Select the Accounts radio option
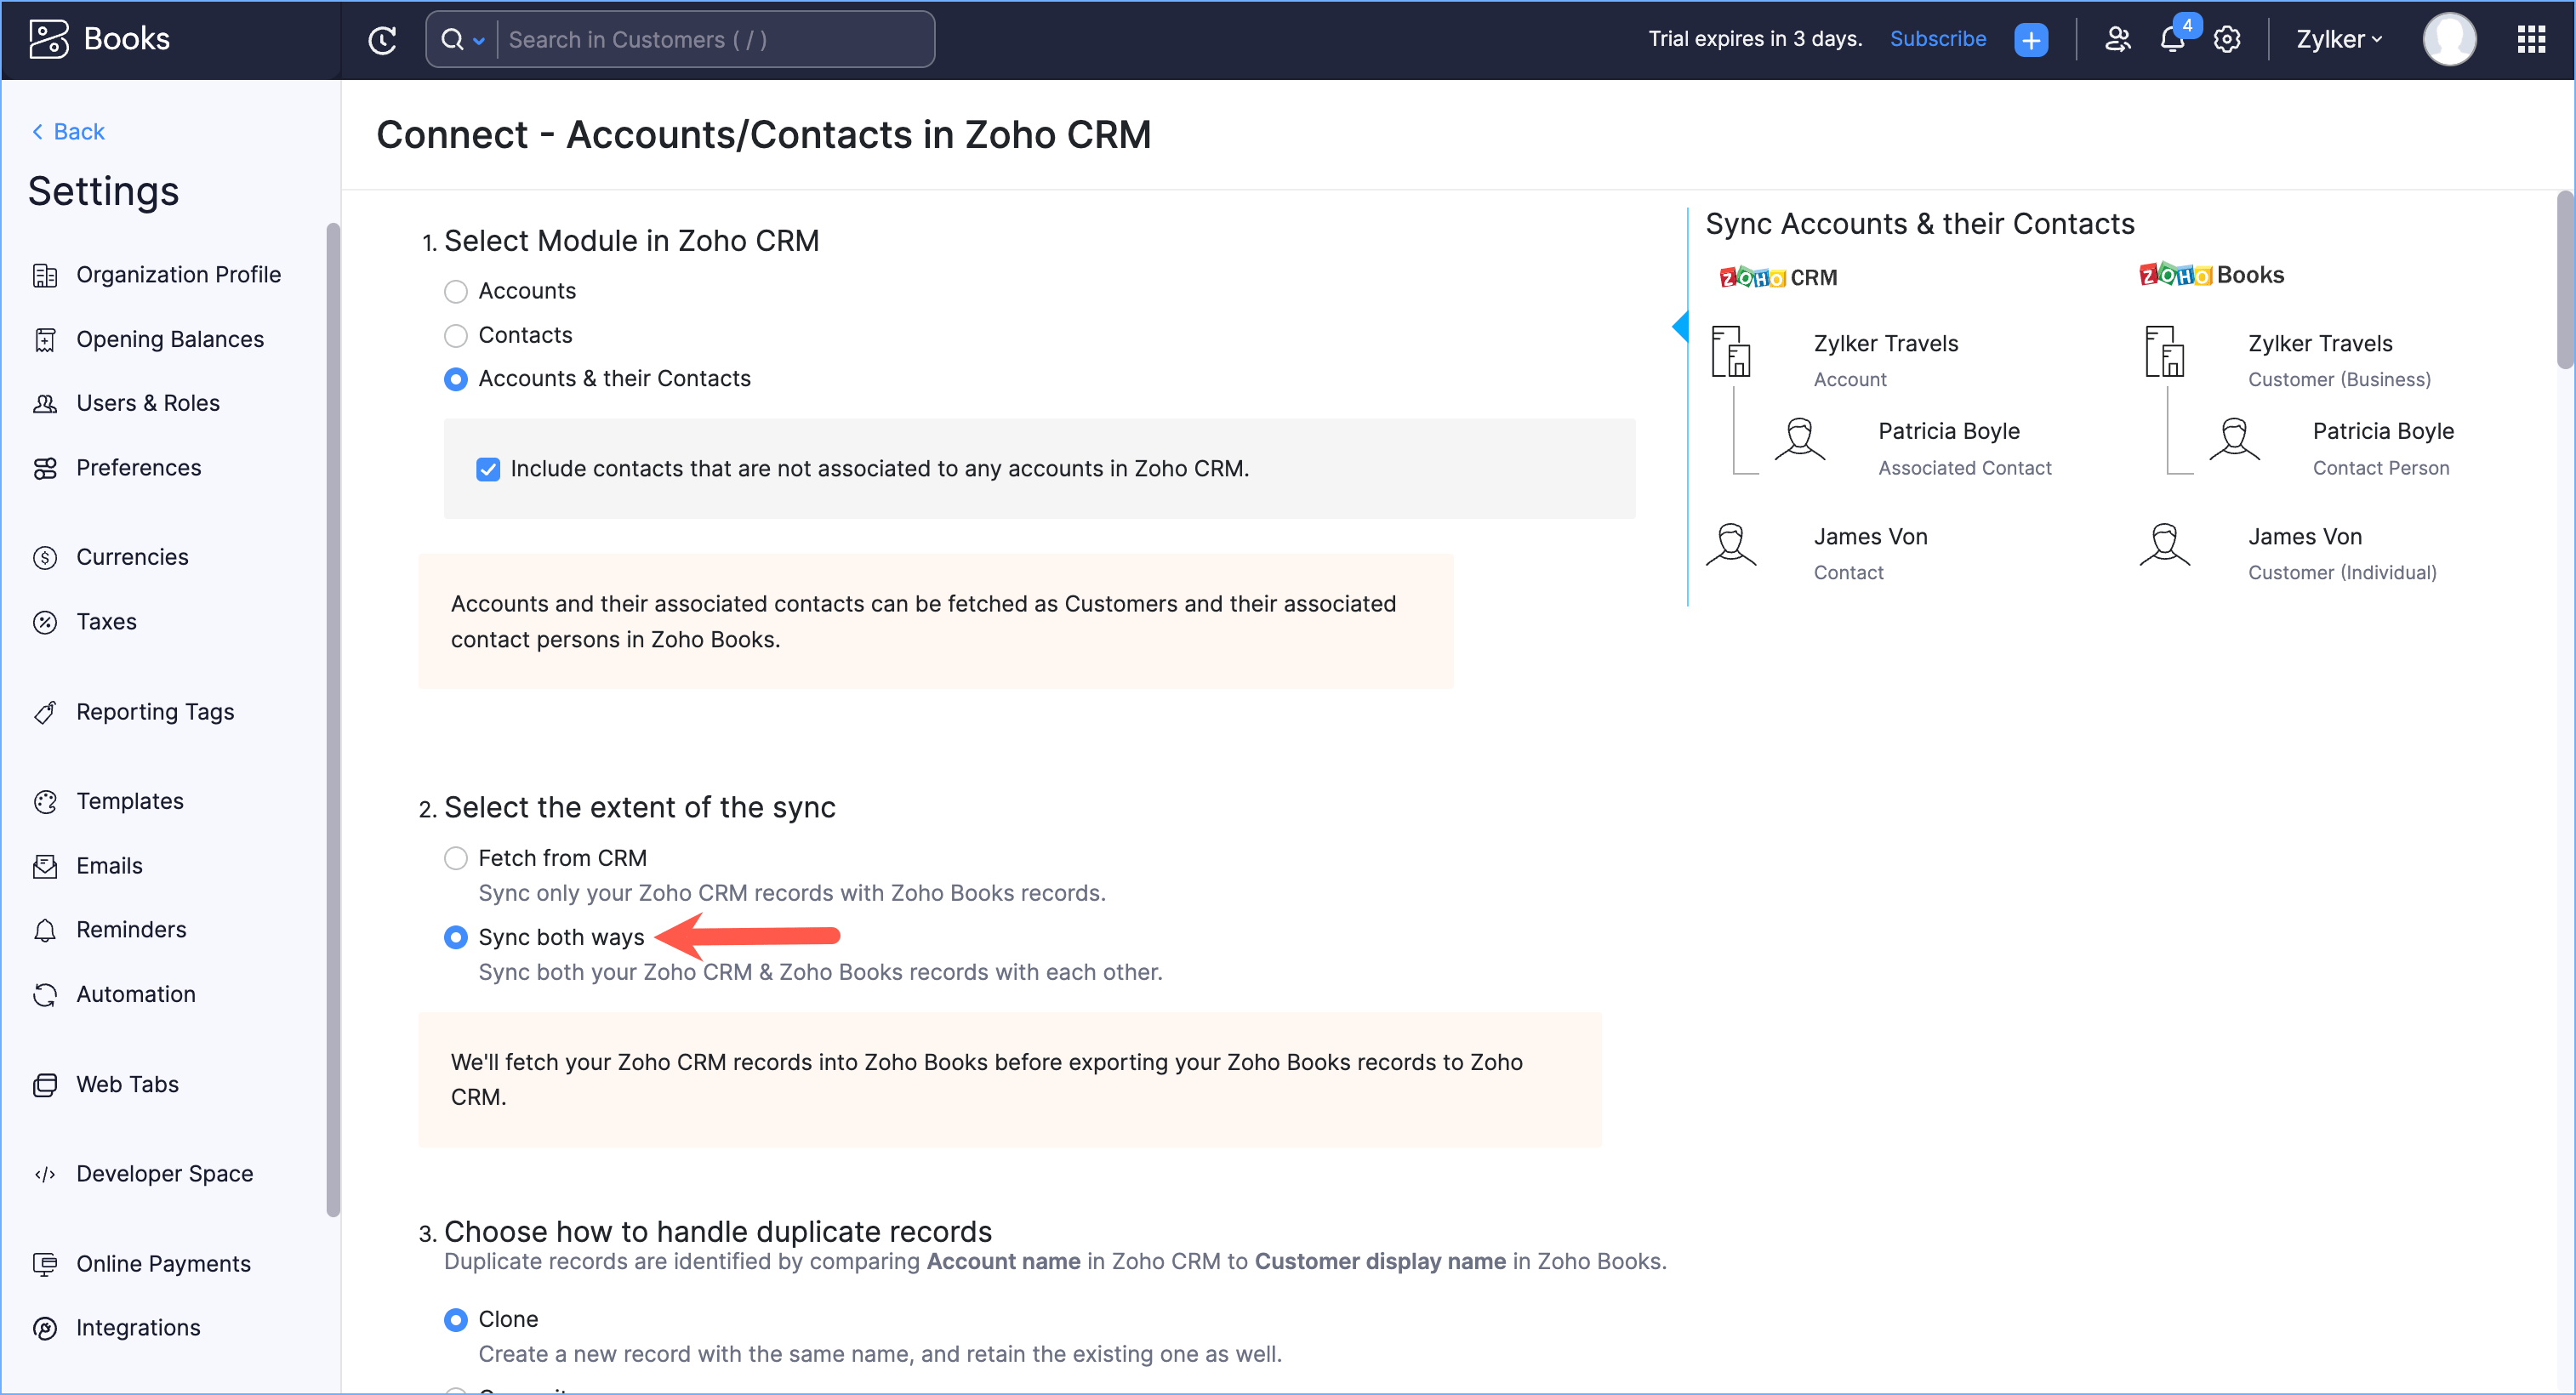Screen dimensions: 2576x1395 coord(456,291)
